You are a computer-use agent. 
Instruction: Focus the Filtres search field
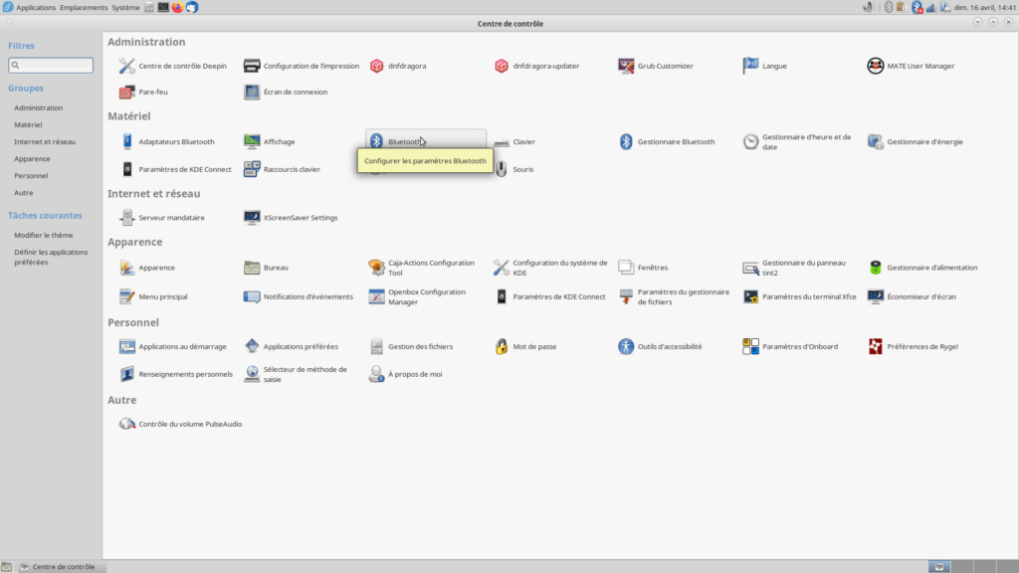[51, 65]
